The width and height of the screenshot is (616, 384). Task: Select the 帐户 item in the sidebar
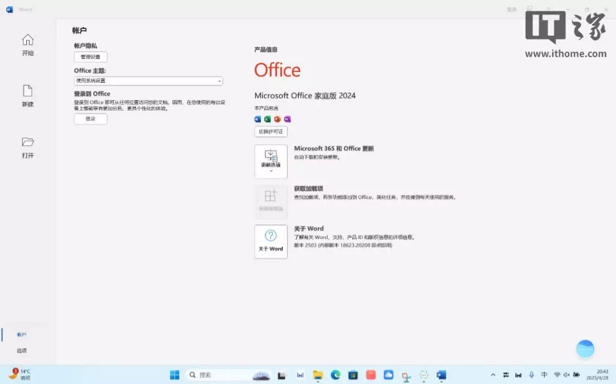tap(22, 335)
